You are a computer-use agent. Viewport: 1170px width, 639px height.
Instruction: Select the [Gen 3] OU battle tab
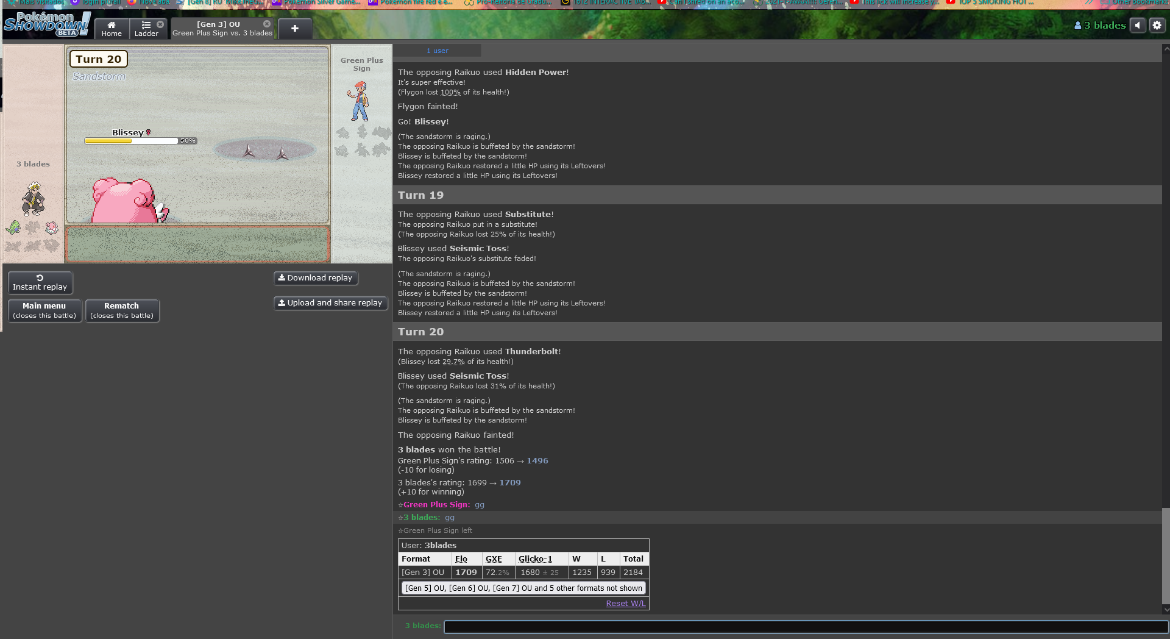[x=222, y=29]
